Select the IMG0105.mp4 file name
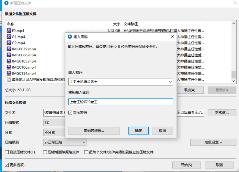The height and width of the screenshot is (172, 239). coord(24,61)
